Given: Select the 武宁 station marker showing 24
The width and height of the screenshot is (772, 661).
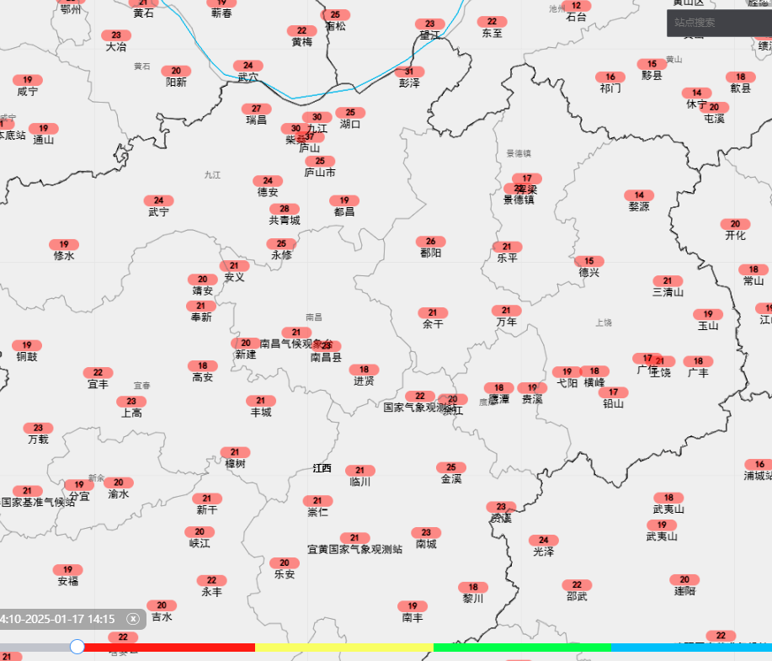Looking at the screenshot, I should click(x=158, y=201).
